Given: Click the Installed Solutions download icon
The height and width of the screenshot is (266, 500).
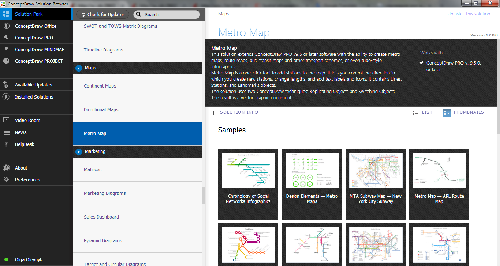Looking at the screenshot, I should click(6, 97).
